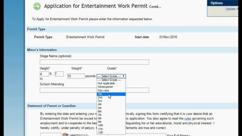The height and width of the screenshot is (136, 242).
Task: Click the 'Permit Type' section header
Action: [x=132, y=29]
